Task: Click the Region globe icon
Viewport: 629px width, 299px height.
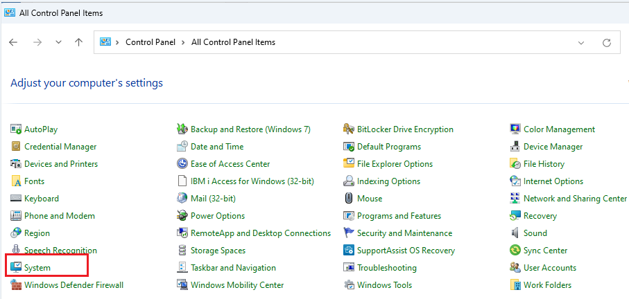Action: 16,233
